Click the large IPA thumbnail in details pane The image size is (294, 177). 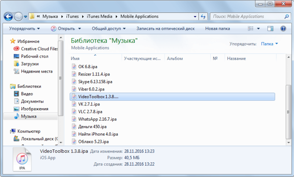tap(22, 159)
